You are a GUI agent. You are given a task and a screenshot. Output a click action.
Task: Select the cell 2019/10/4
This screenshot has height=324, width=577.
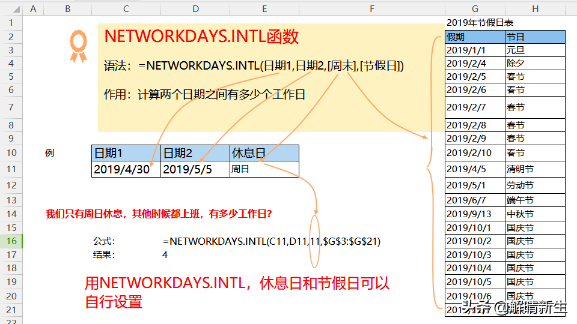(x=475, y=268)
